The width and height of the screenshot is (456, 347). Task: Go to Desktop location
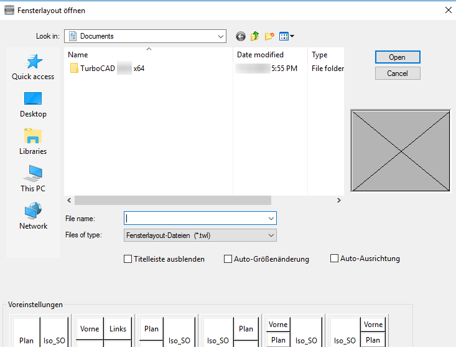click(33, 105)
